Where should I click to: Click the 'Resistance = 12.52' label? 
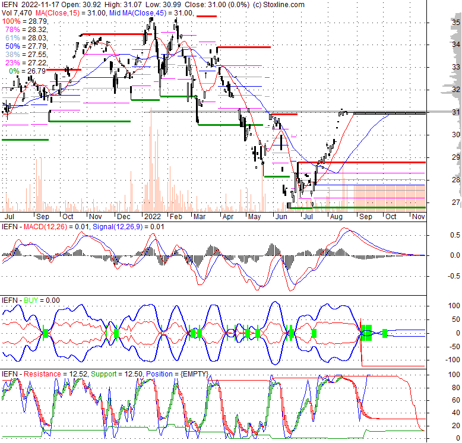click(x=55, y=374)
